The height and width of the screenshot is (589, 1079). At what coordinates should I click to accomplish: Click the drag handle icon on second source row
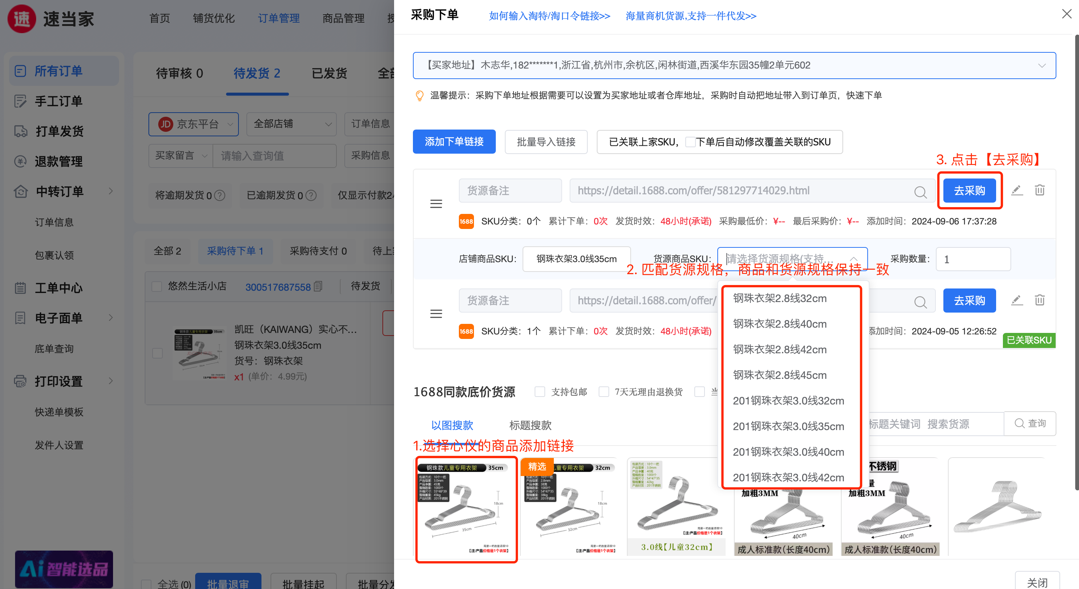point(436,314)
